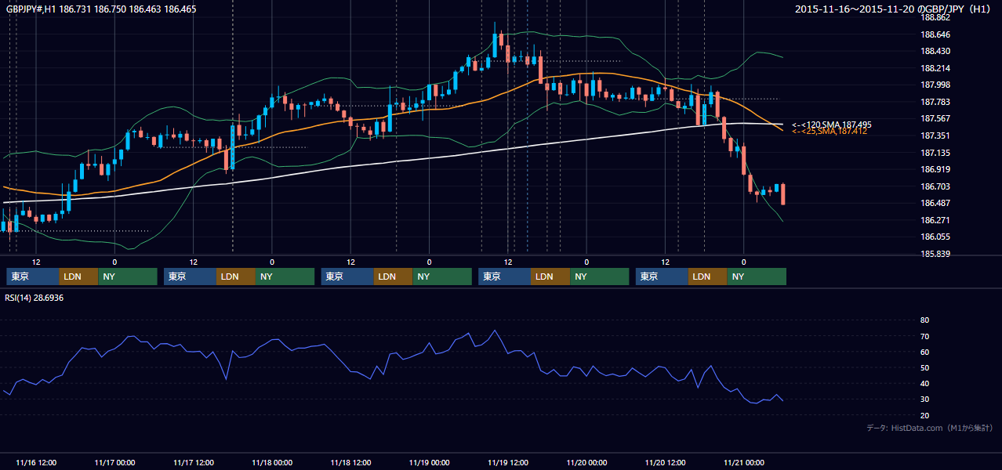This screenshot has width=1002, height=470.
Task: Click price axis value 186.487
Action: (935, 204)
